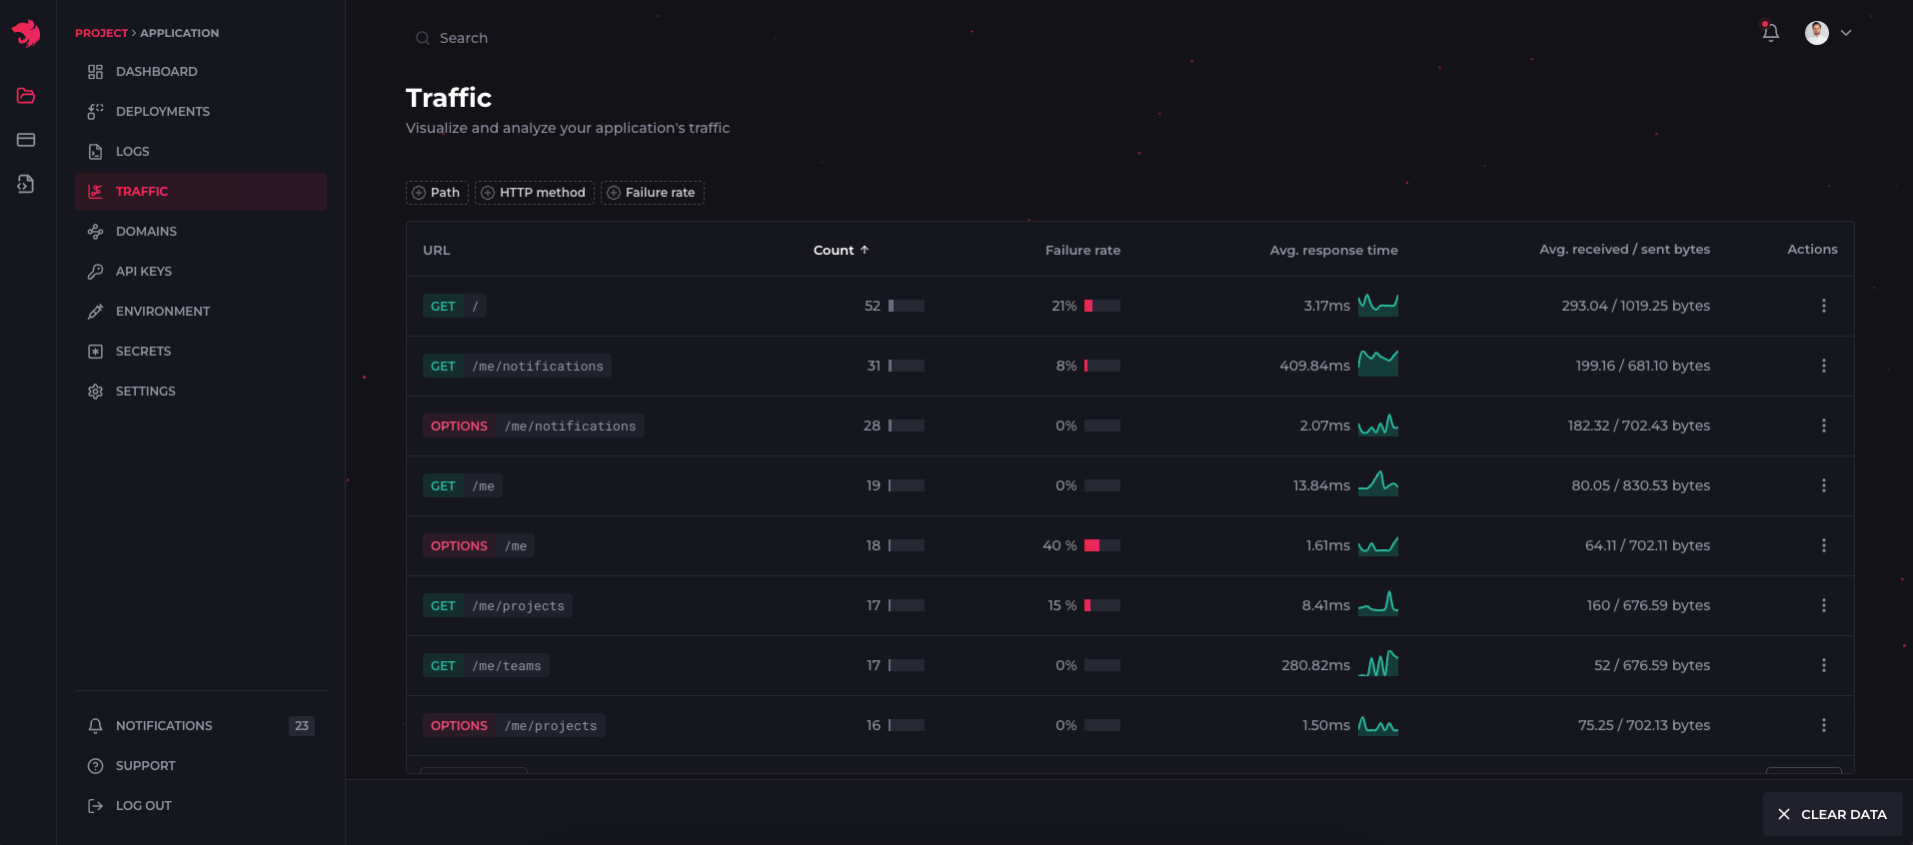The height and width of the screenshot is (845, 1913).
Task: Click the APPLICATION breadcrumb
Action: 179,33
